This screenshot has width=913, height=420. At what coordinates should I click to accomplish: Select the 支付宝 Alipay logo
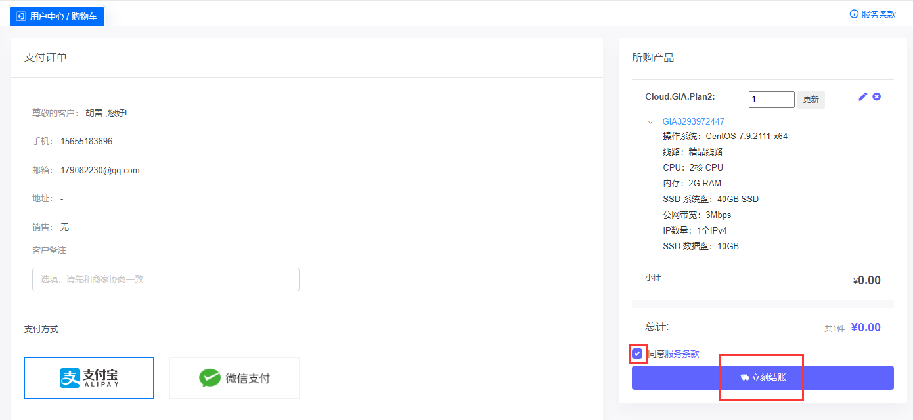coord(89,378)
